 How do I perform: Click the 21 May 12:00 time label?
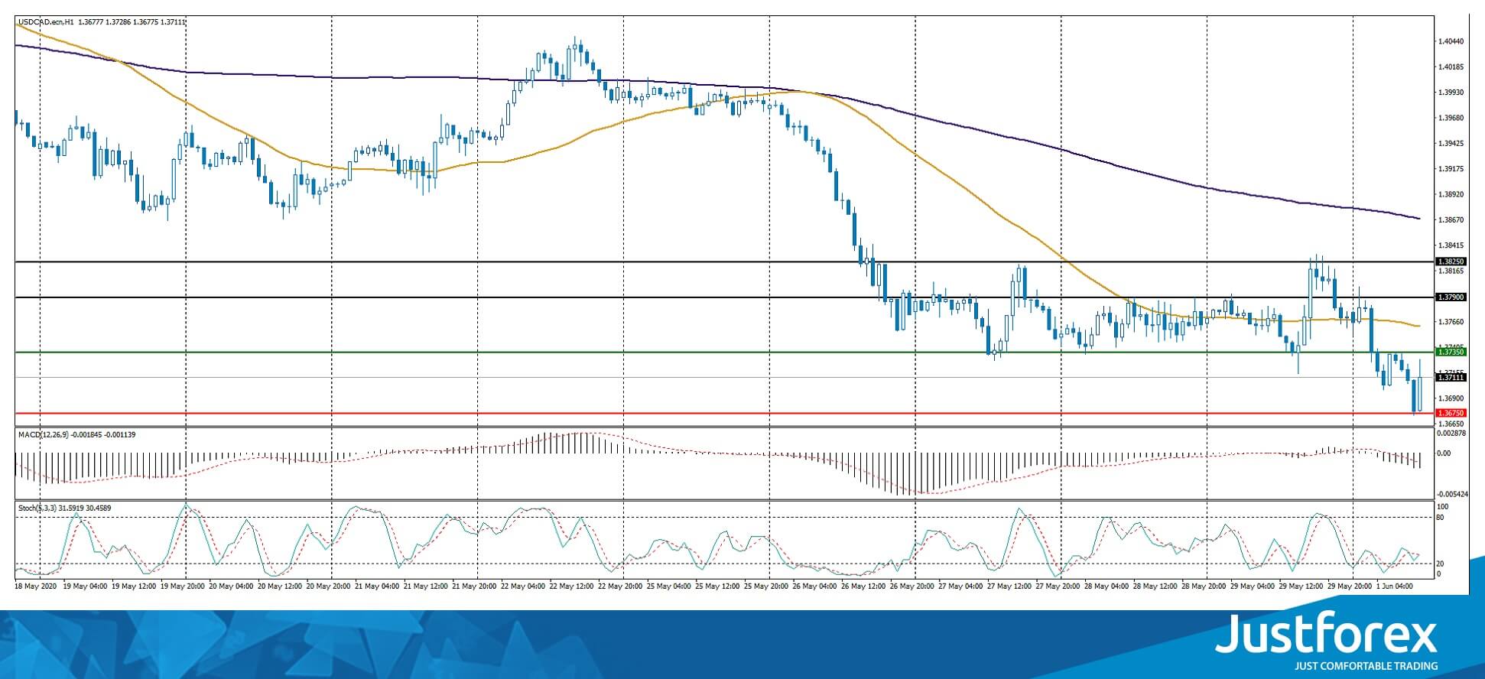pyautogui.click(x=425, y=586)
